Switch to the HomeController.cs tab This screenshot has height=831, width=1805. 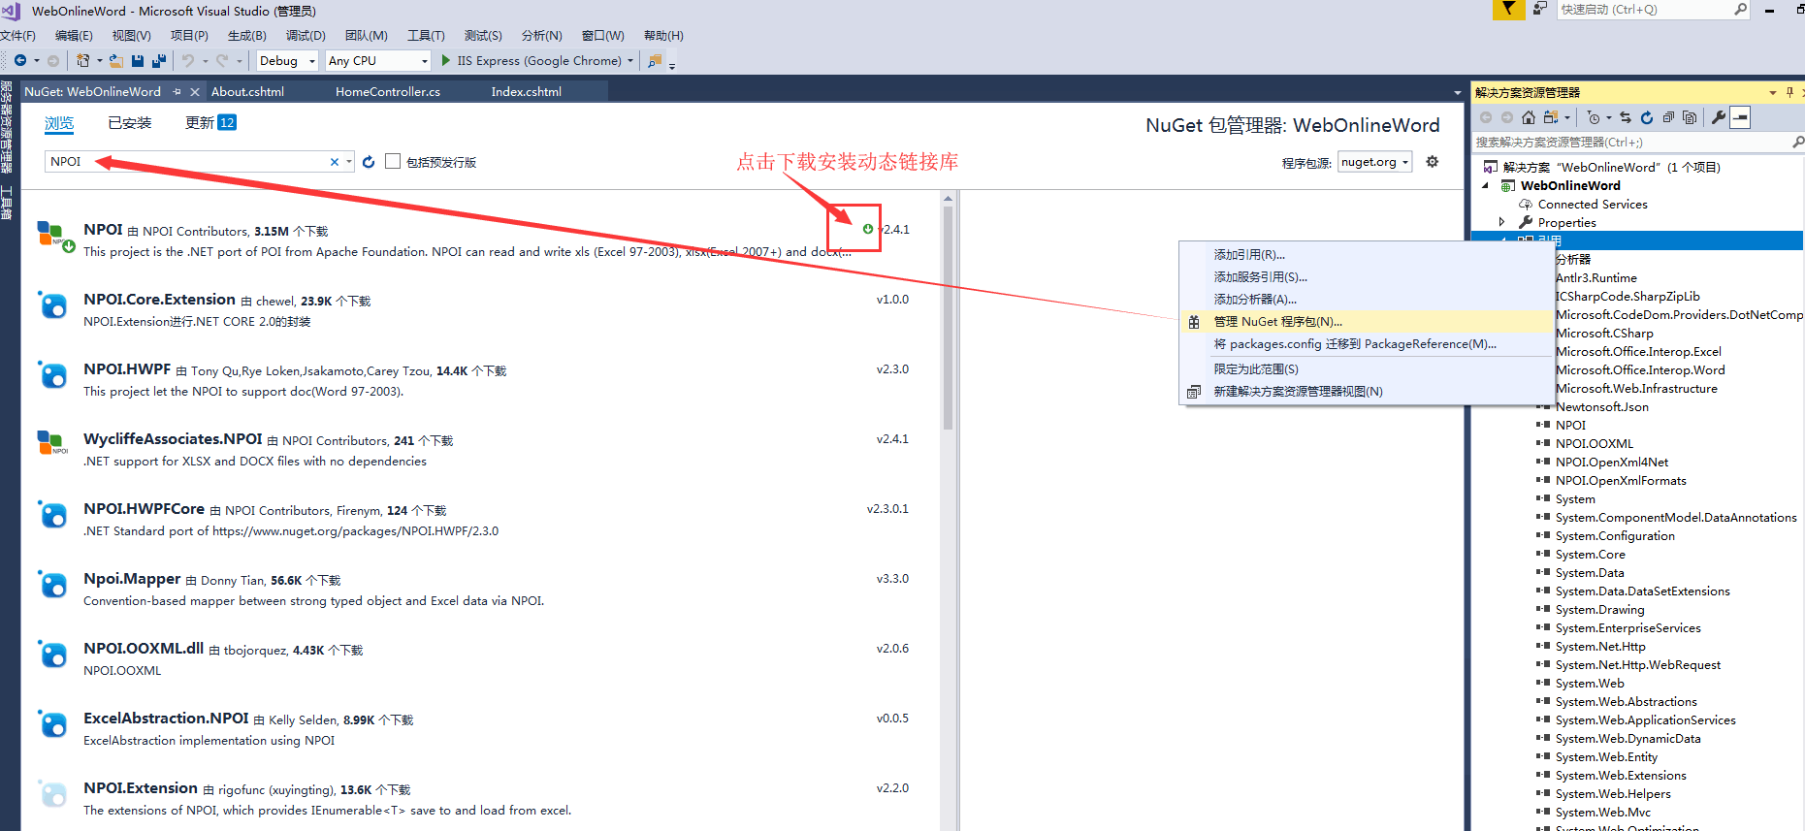click(388, 92)
